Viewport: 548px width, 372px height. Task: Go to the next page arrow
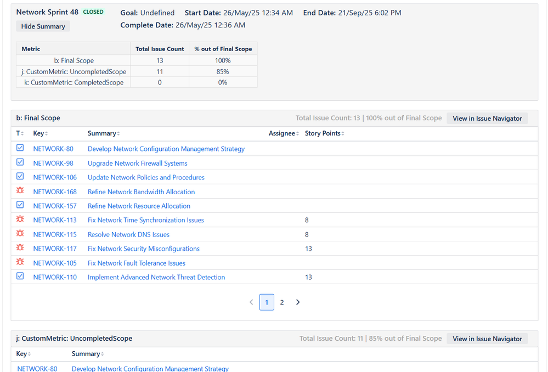298,302
